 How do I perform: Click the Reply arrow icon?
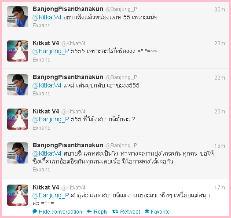coord(89,211)
